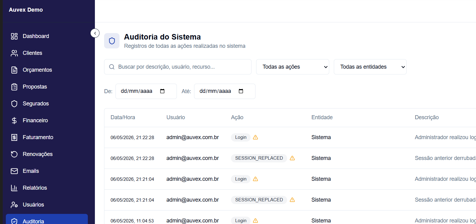Image resolution: width=476 pixels, height=224 pixels.
Task: Open calendar picker of De date field
Action: [x=162, y=91]
